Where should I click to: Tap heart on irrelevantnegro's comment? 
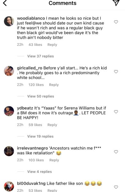point(116,152)
